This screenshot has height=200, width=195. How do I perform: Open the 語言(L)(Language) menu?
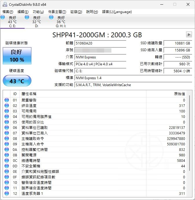(x=117, y=12)
